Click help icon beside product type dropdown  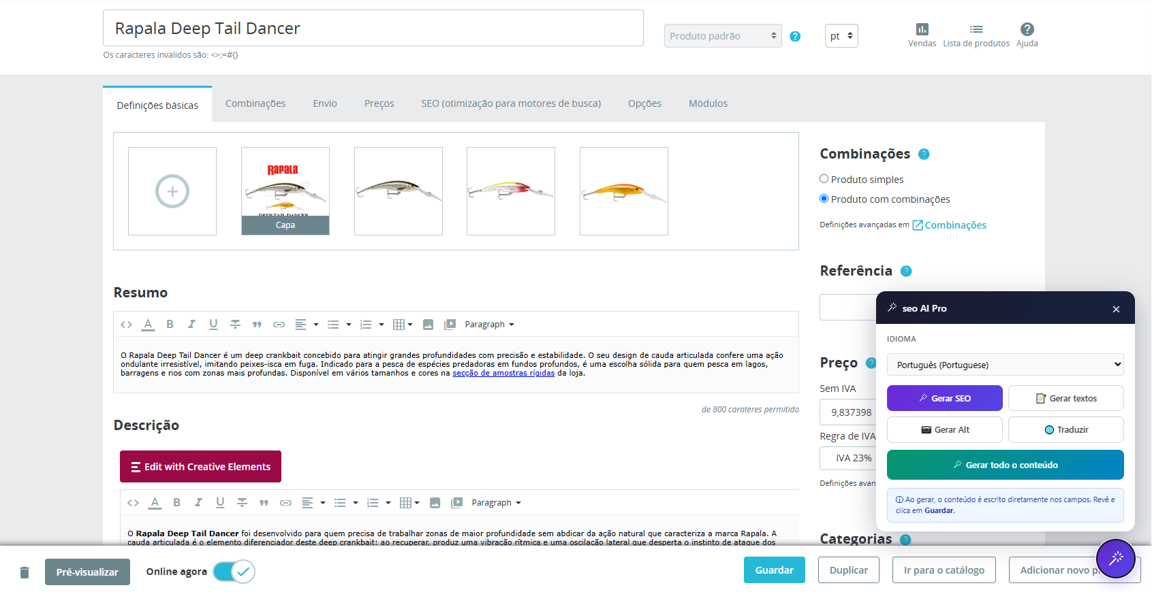(795, 37)
